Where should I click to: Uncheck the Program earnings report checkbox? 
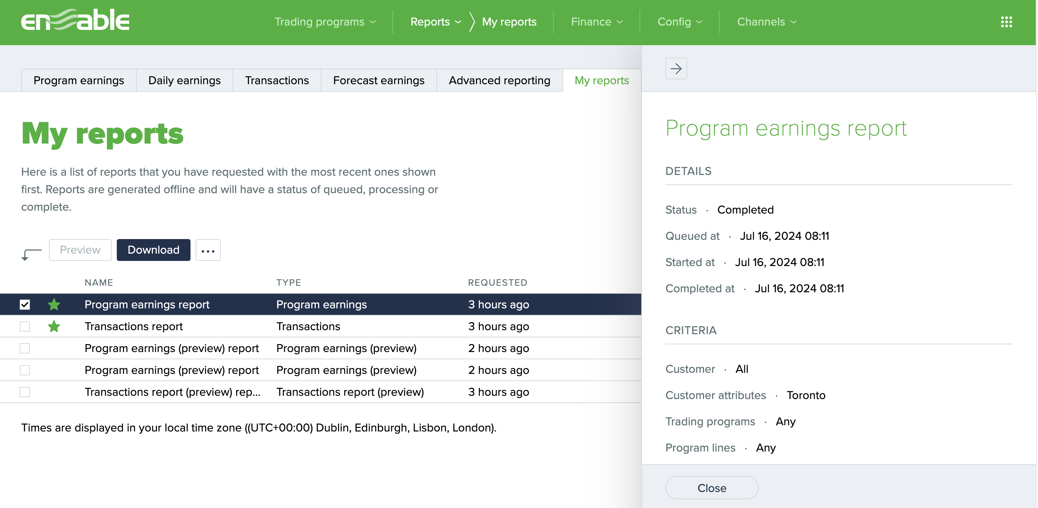coord(25,305)
